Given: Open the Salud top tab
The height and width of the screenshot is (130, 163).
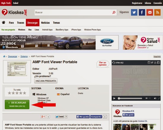Looking at the screenshot, I should pos(16,3).
